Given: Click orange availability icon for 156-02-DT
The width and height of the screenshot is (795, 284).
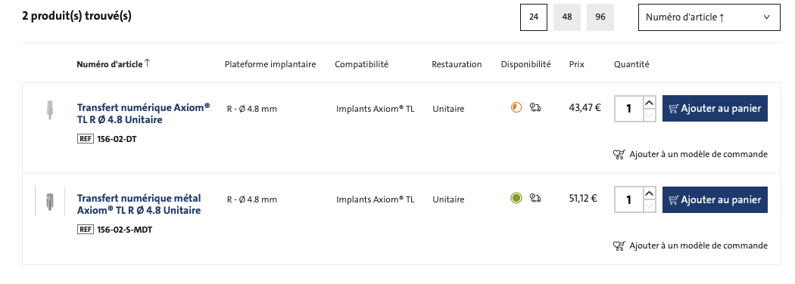Looking at the screenshot, I should coord(516,107).
